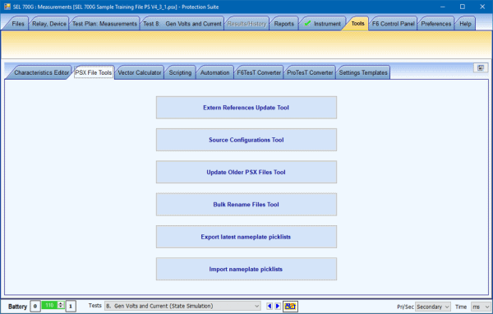Click the binoculars find icon in status bar
The image size is (493, 314).
click(x=290, y=306)
